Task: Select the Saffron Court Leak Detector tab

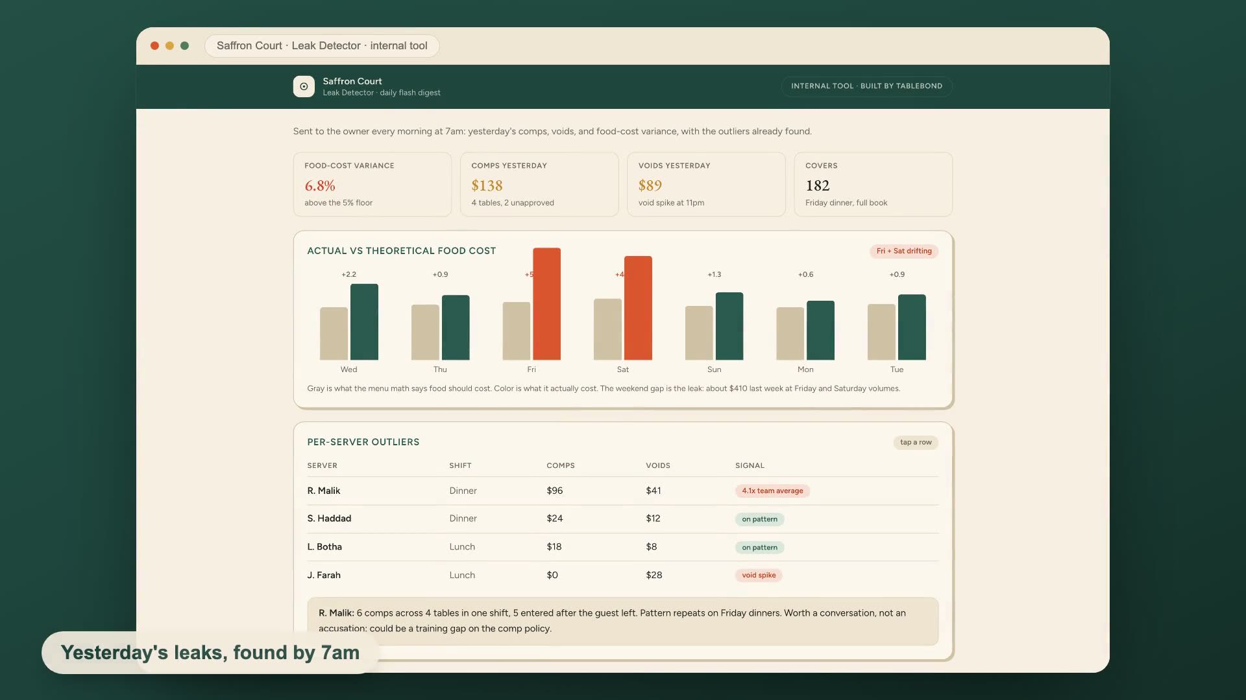Action: click(322, 46)
